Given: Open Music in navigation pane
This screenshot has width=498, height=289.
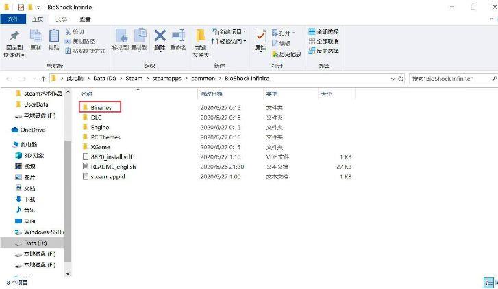Looking at the screenshot, I should pos(25,210).
